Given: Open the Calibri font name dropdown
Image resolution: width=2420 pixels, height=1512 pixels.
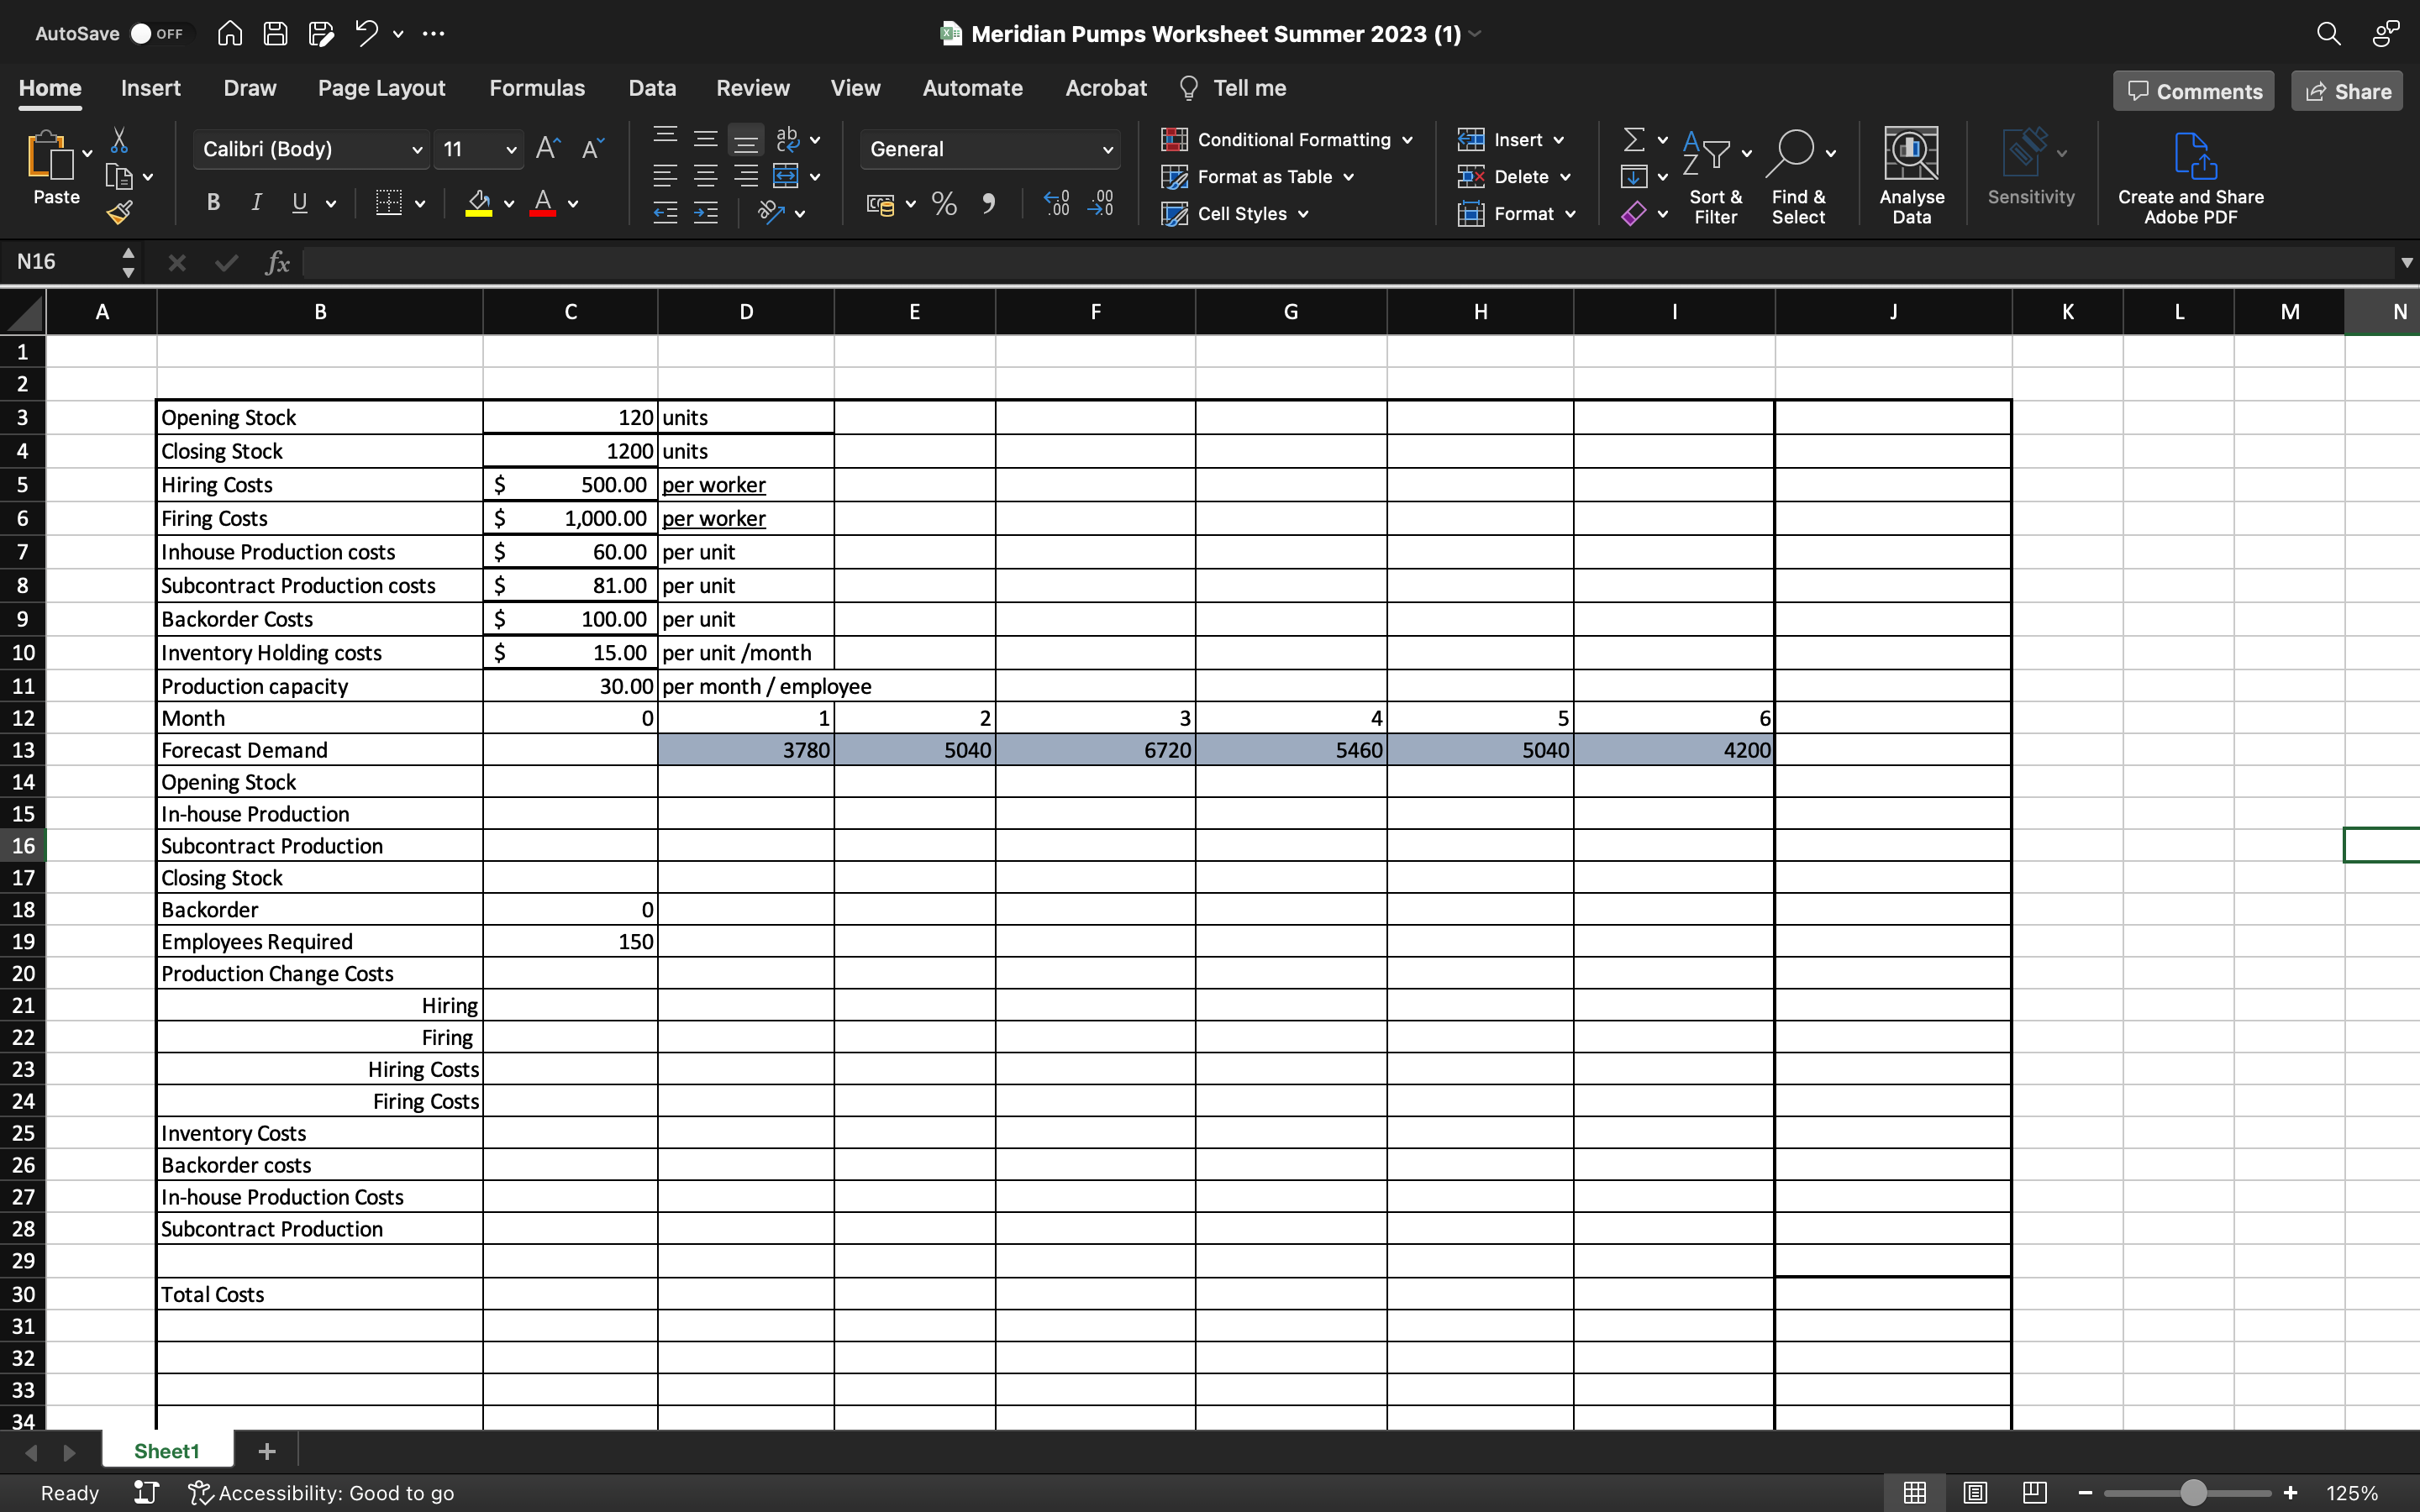Looking at the screenshot, I should 416,150.
